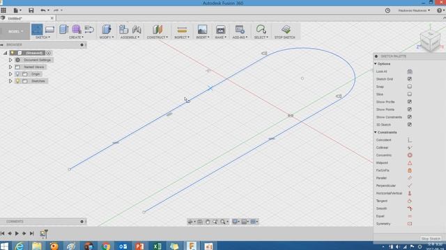Apply the Concentric constraint

tap(410, 156)
